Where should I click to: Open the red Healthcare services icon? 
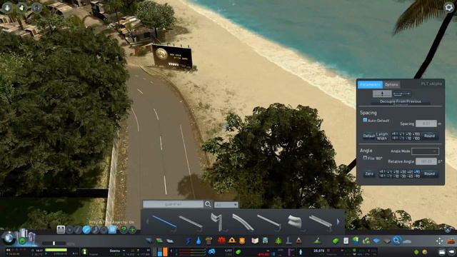click(221, 241)
